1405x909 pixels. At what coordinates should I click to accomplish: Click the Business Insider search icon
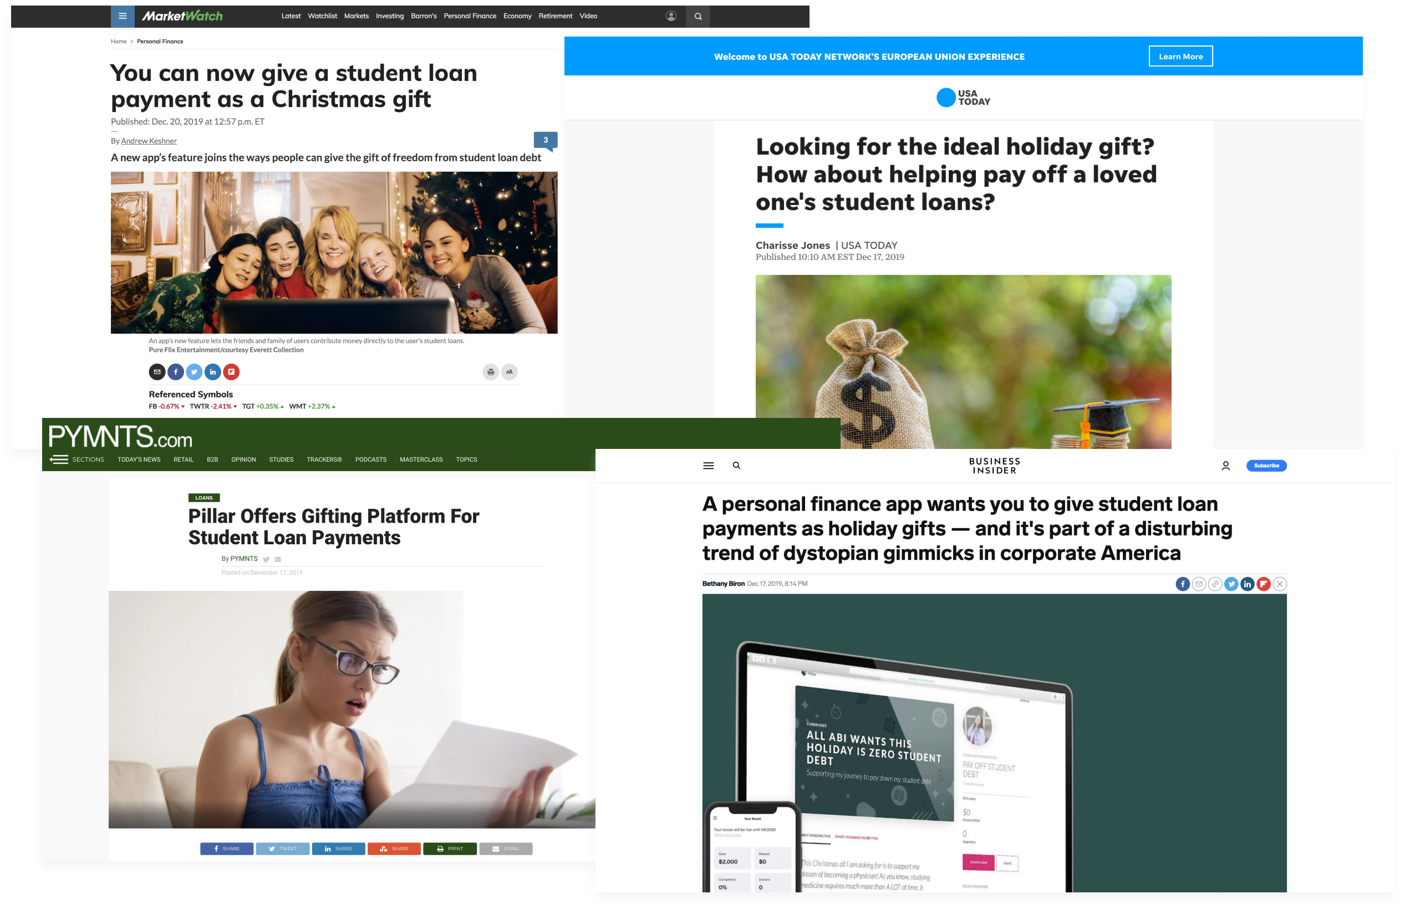pos(736,466)
